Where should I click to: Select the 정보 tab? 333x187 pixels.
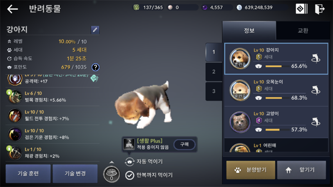[249, 30]
